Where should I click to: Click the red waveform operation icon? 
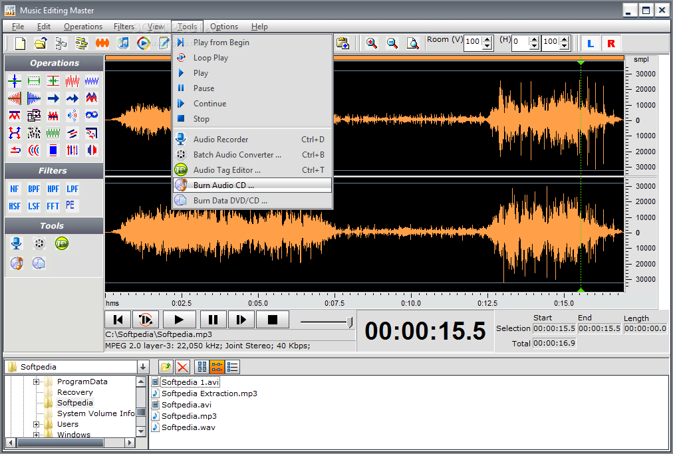[72, 80]
